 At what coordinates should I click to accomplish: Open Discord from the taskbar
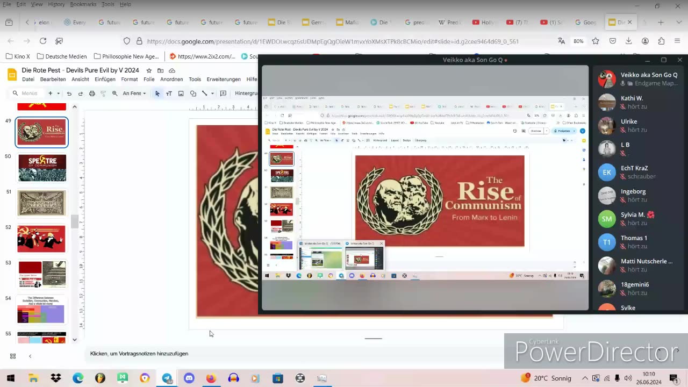click(189, 378)
